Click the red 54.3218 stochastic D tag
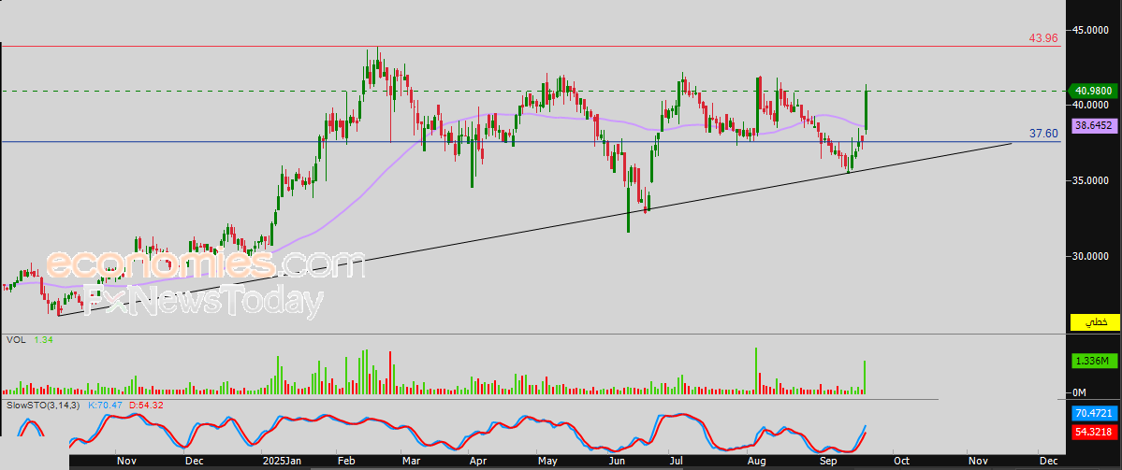Screen dimensions: 1122x470 tap(1093, 432)
